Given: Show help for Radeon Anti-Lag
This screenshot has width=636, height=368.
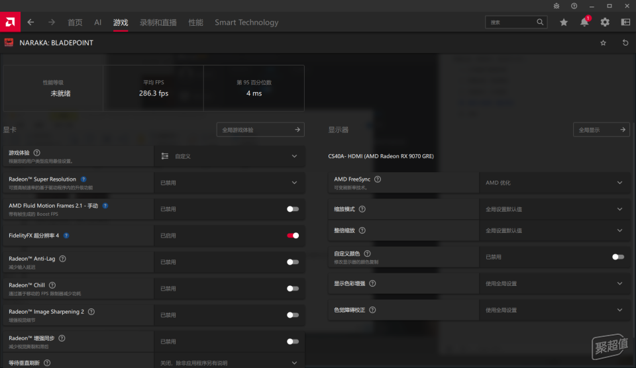Looking at the screenshot, I should point(62,259).
